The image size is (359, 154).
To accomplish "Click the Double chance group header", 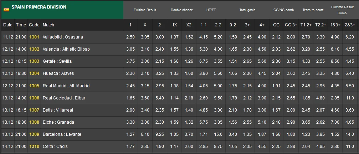I will point(182,10).
